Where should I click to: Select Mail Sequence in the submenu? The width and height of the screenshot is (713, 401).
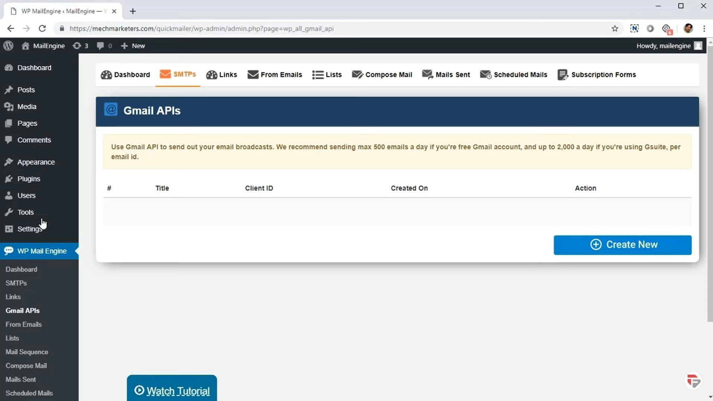pos(27,352)
